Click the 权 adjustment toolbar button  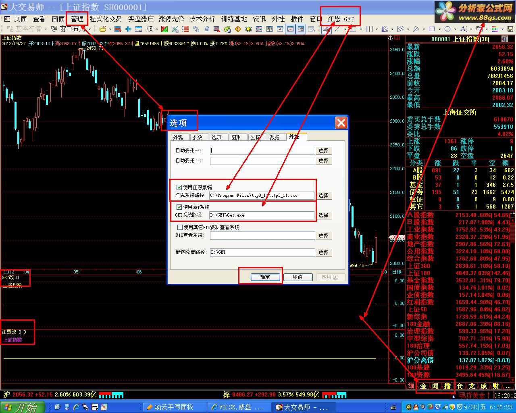pos(150,29)
